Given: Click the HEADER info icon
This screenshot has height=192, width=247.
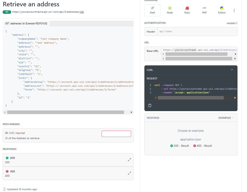Looking at the screenshot, I should coord(236,23).
